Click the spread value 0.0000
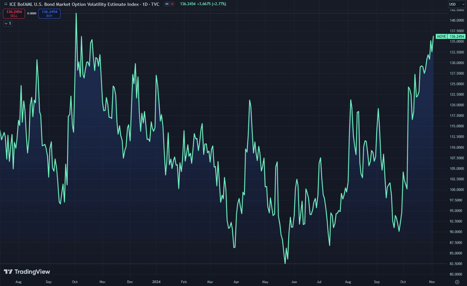This screenshot has height=286, width=467. pos(32,13)
